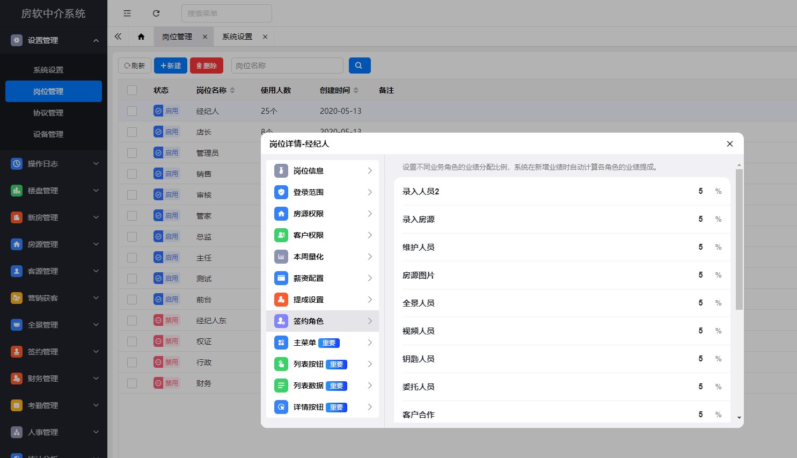This screenshot has width=797, height=458.
Task: Toggle the select-all checkbox in table header
Action: [x=132, y=90]
